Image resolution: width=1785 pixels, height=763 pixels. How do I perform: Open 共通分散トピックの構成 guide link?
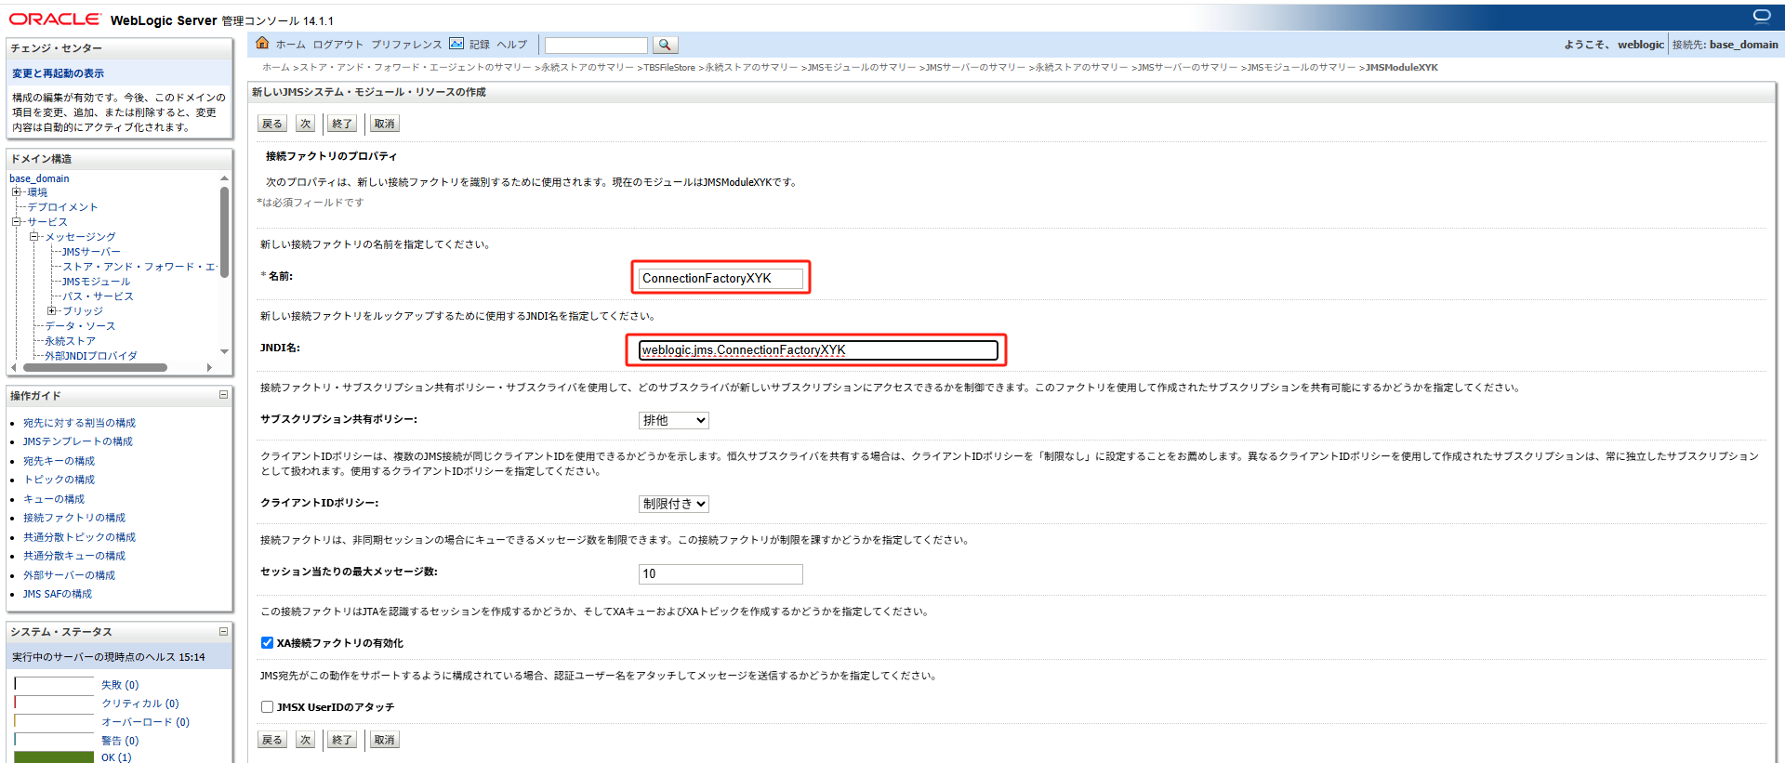(x=79, y=537)
